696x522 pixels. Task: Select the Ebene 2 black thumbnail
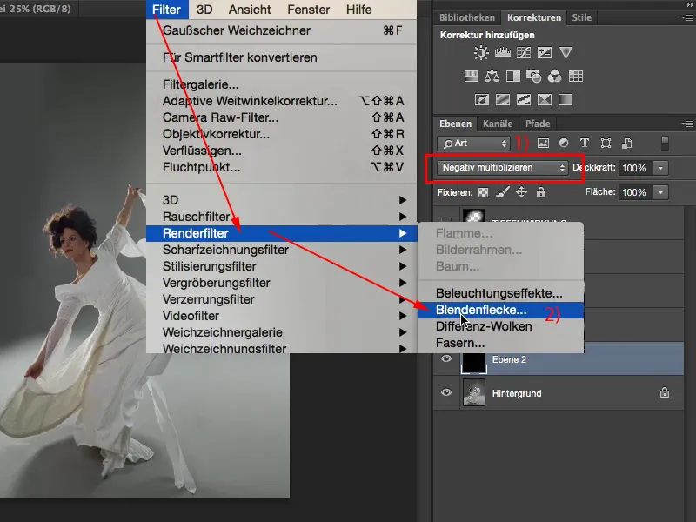click(474, 363)
